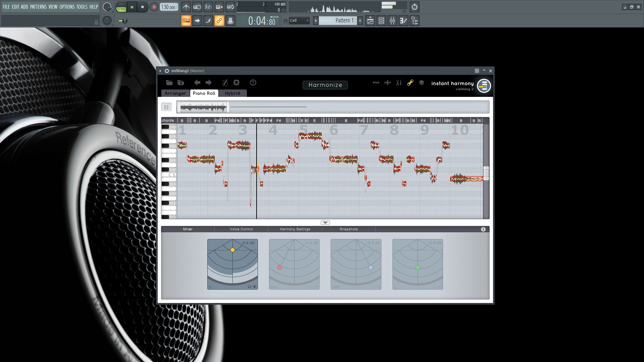Click the waveform overview thumbnail

coord(203,107)
